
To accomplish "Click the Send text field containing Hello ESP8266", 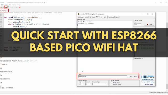I will pos(103,77).
